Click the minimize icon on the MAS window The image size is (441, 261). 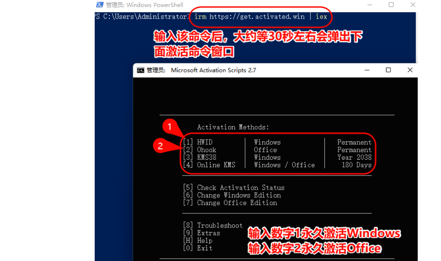pyautogui.click(x=367, y=70)
